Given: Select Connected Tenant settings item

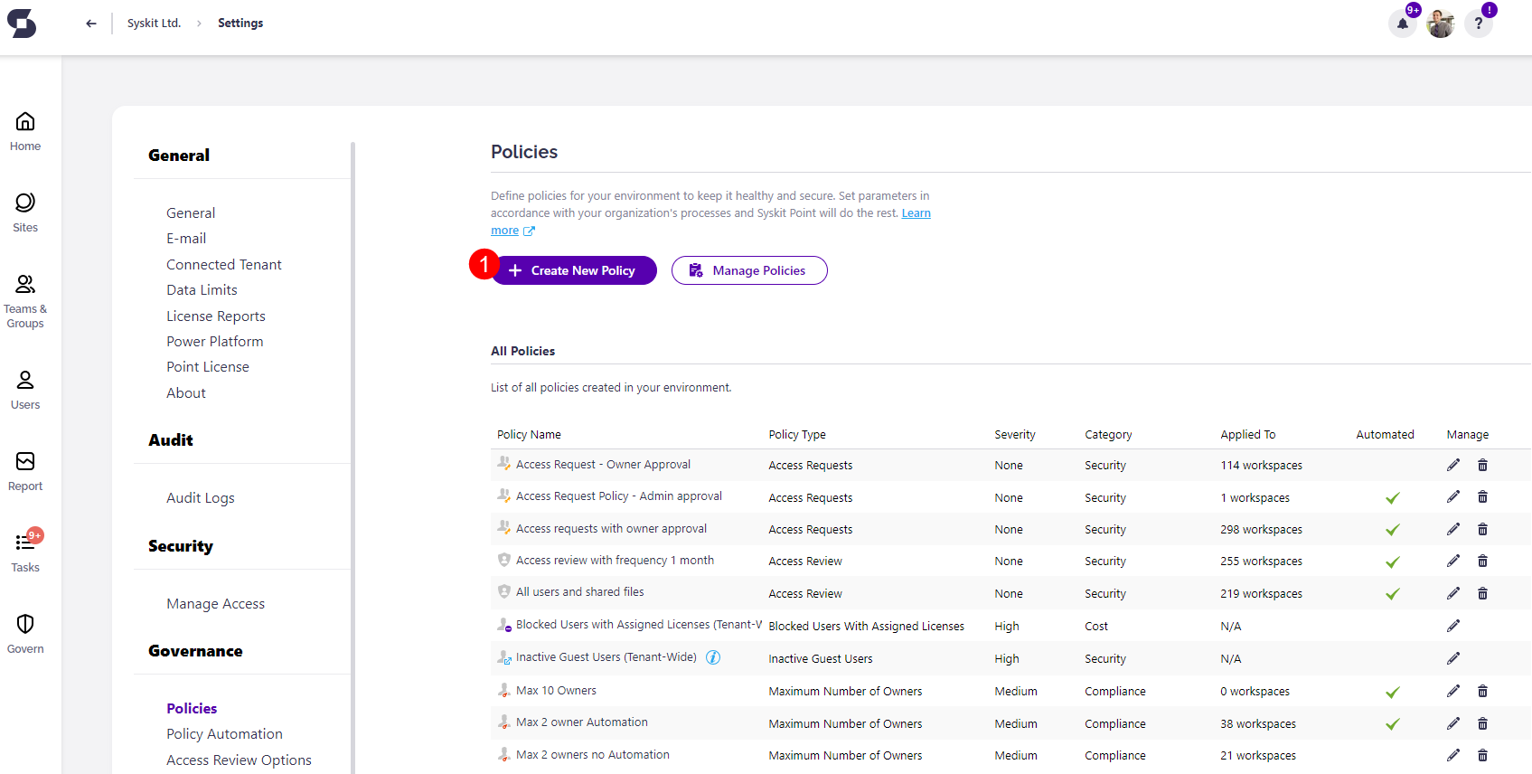Looking at the screenshot, I should (x=223, y=265).
